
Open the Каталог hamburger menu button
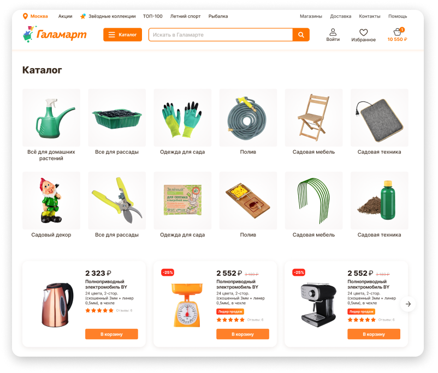coord(123,34)
